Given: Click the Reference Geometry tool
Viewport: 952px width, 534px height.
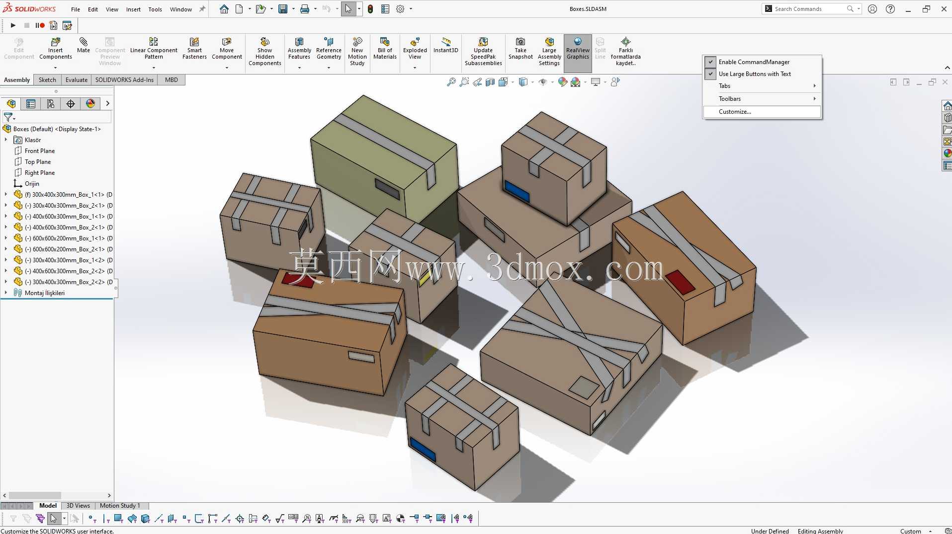Looking at the screenshot, I should click(x=329, y=49).
